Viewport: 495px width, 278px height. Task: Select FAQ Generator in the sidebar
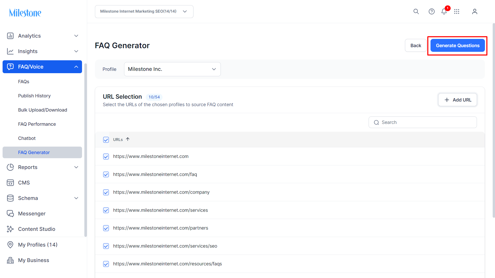[42, 153]
